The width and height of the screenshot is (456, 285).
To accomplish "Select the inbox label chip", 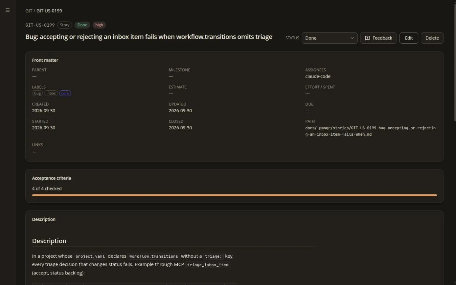I will [x=51, y=93].
